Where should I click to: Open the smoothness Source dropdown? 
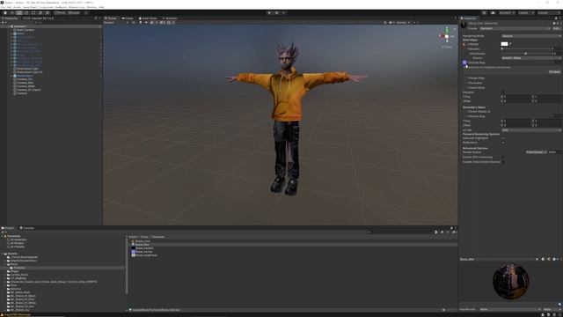(x=531, y=58)
